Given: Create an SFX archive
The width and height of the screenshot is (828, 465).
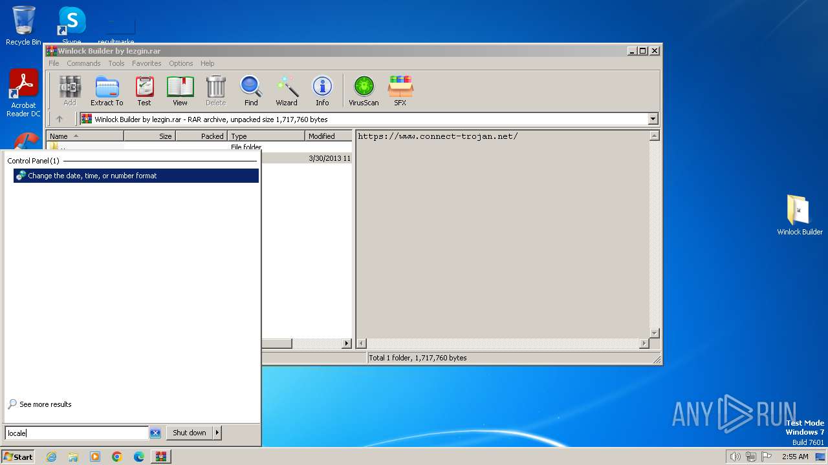Looking at the screenshot, I should coord(400,90).
